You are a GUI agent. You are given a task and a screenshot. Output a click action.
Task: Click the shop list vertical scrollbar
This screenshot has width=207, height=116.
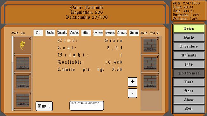12,73
